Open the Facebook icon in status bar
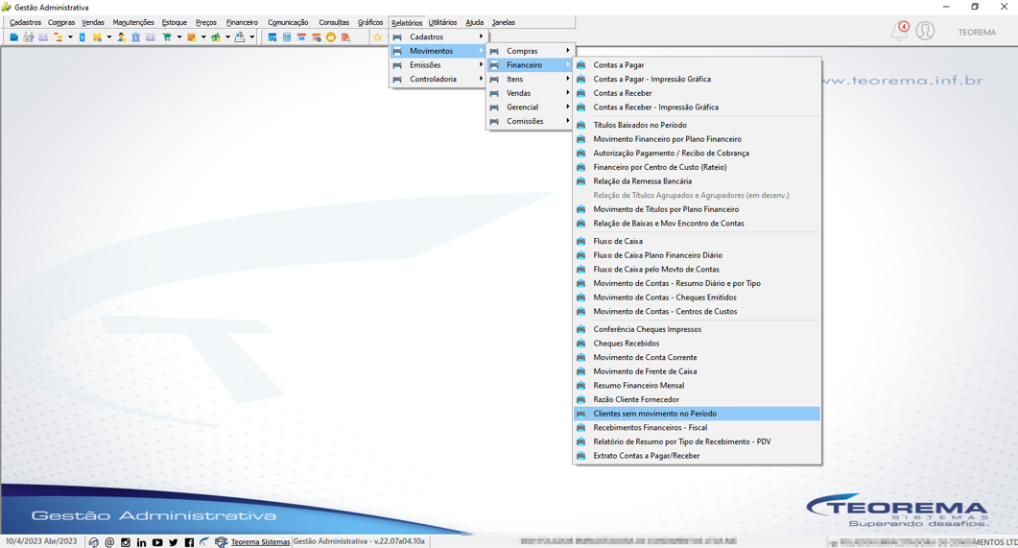1018x548 pixels. [x=189, y=542]
